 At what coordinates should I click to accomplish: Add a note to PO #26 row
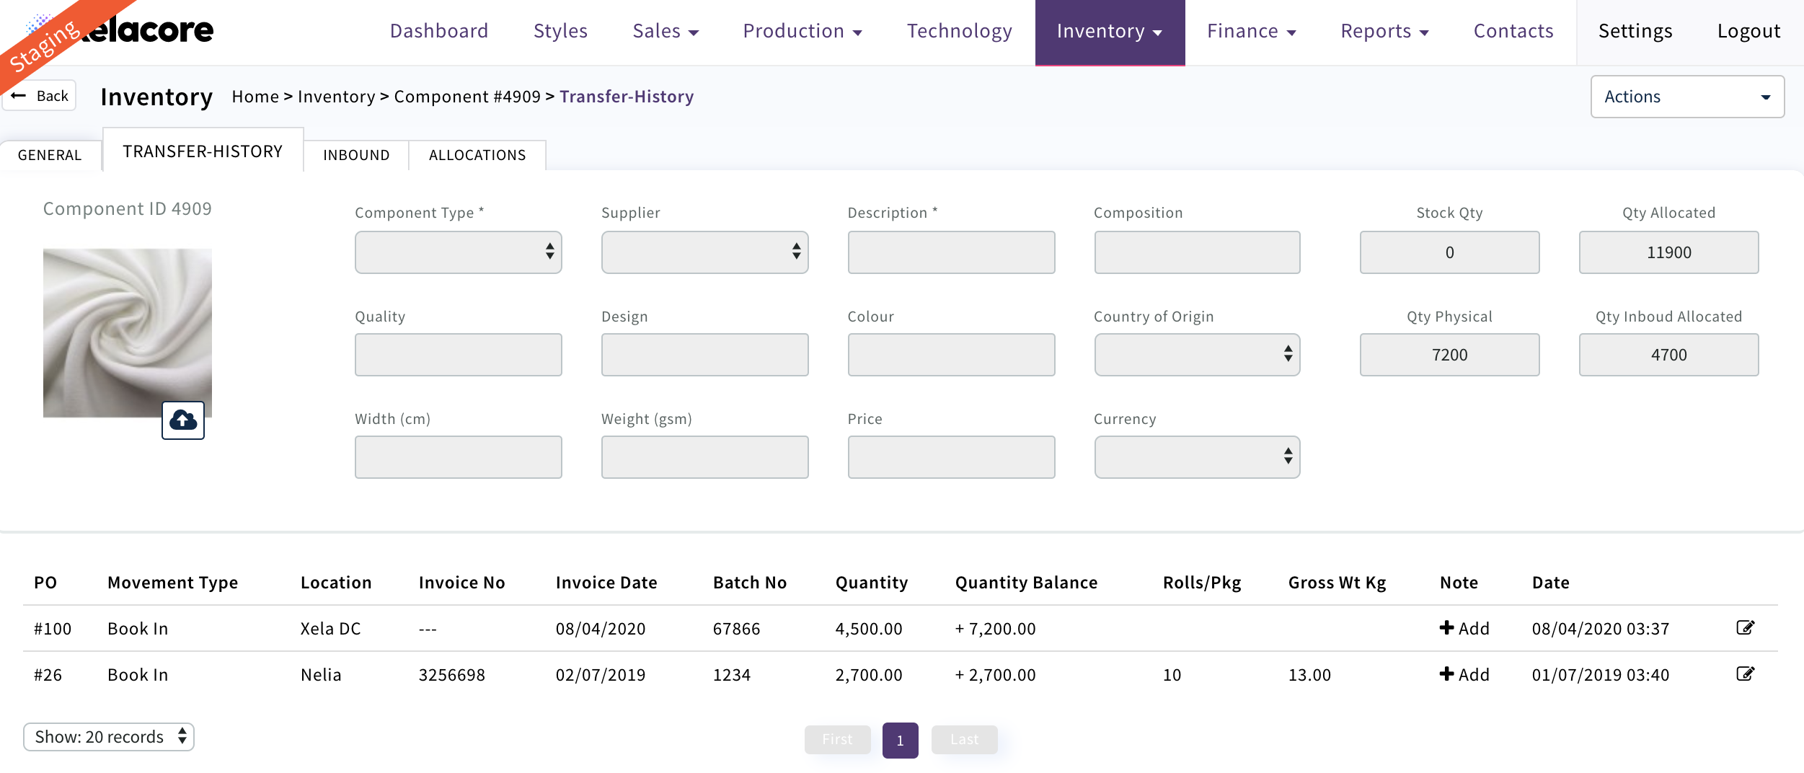click(x=1464, y=674)
